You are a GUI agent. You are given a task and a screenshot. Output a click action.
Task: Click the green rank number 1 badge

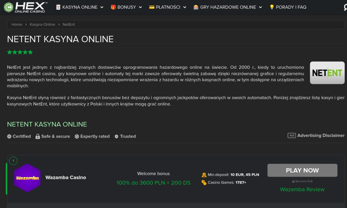tap(13, 161)
